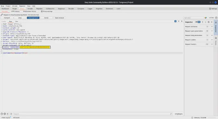Toggle the Intercept is on button
Viewport: 218px width, 119px height.
click(33, 18)
